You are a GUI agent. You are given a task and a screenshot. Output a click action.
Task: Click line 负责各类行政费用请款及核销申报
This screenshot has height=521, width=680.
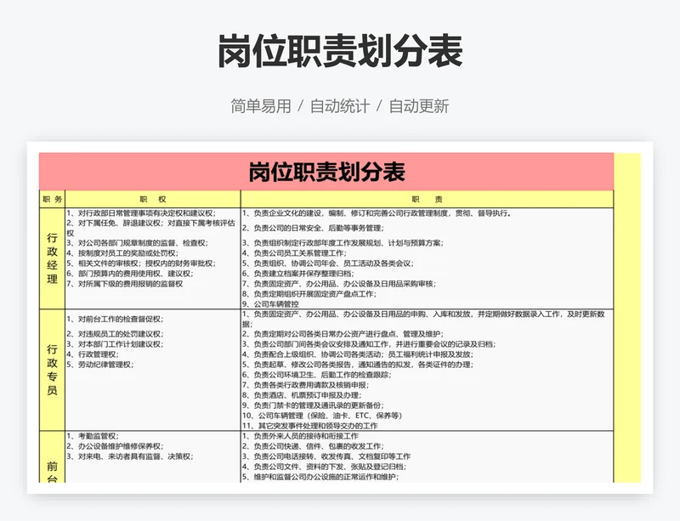306,385
